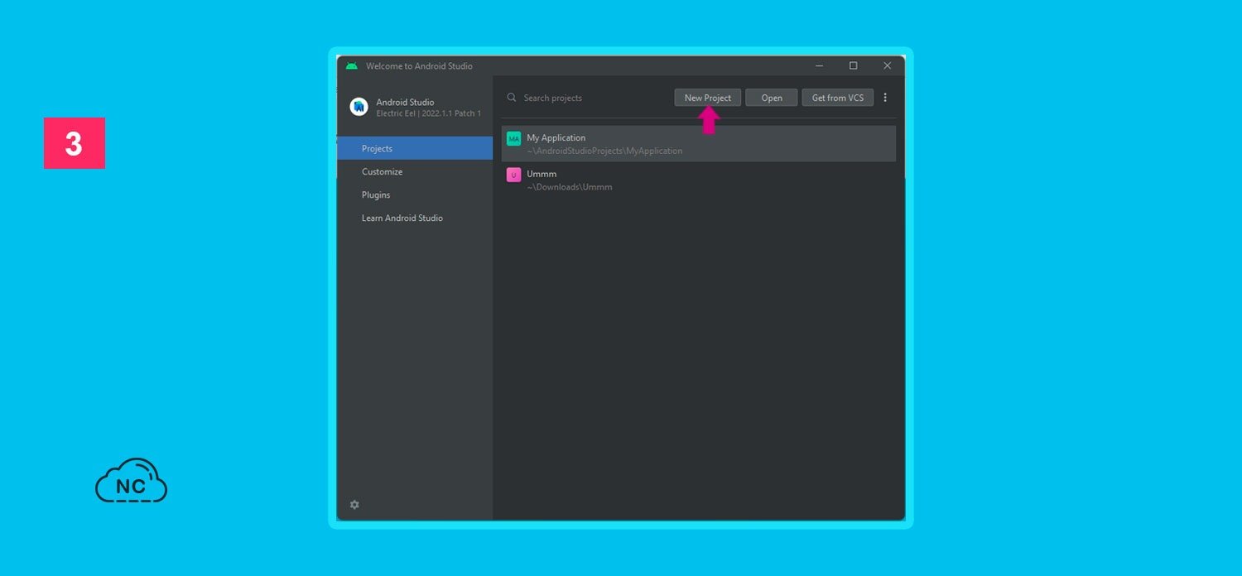Screen dimensions: 1242x576
Task: Click the ~\Downloads\Ummm path
Action: coord(570,187)
